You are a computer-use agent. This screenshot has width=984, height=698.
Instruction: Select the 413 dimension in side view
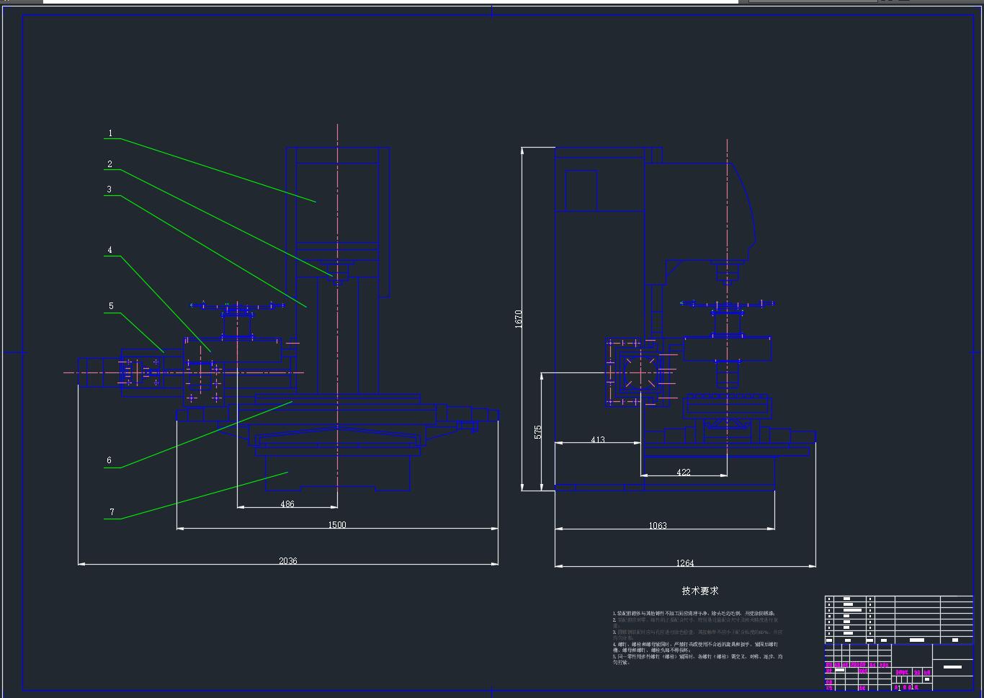598,439
